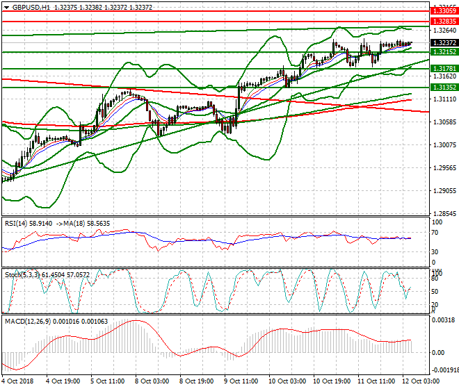The width and height of the screenshot is (459, 389).
Task: Click the RSI scale value 30
Action: pyautogui.click(x=435, y=252)
